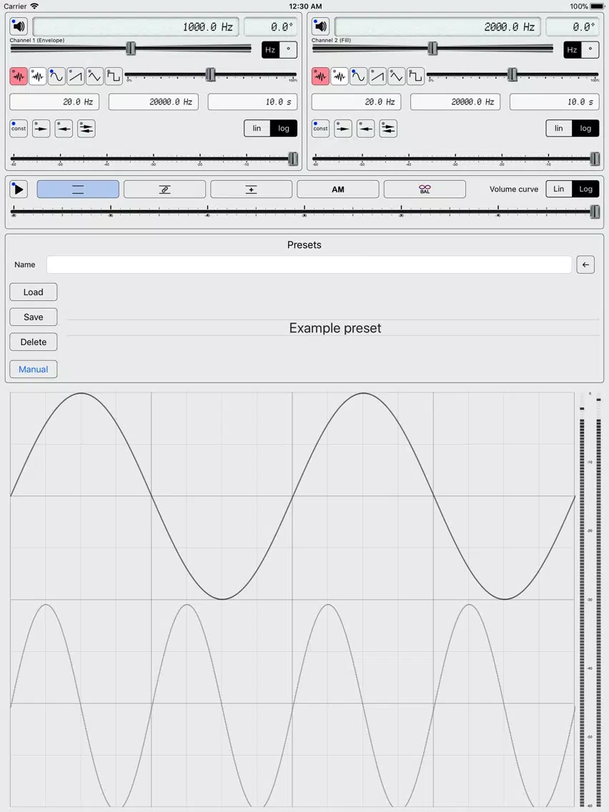609x812 pixels.
Task: Select triangle waveform for Channel 1
Action: coord(94,76)
